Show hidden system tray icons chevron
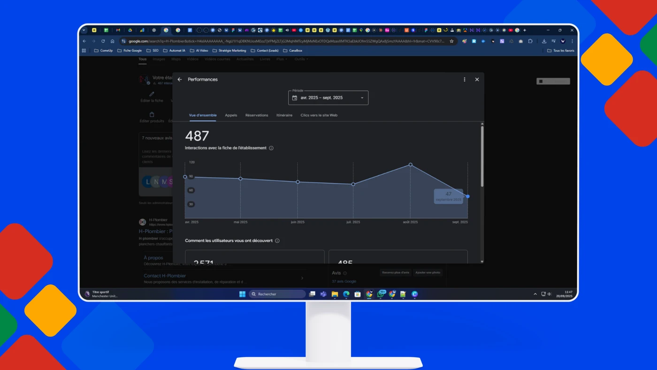Viewport: 657px width, 370px height. click(x=535, y=294)
